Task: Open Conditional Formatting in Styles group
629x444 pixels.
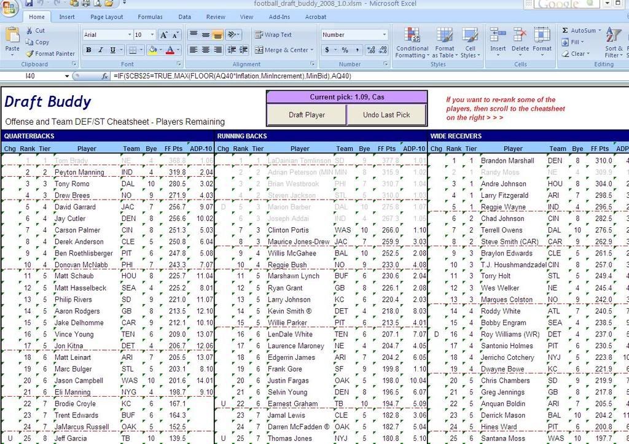Action: (412, 43)
